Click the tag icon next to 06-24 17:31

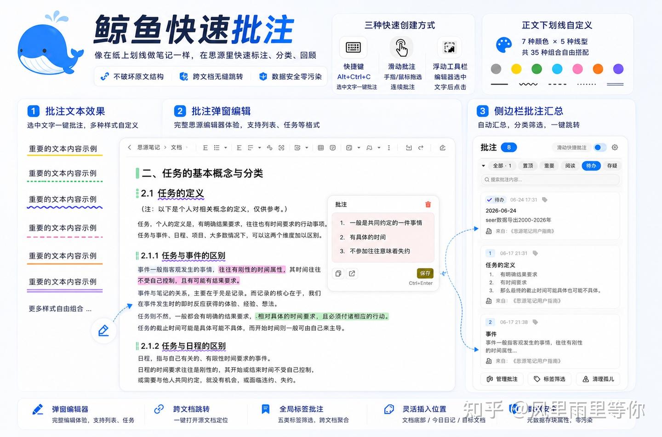click(x=545, y=200)
